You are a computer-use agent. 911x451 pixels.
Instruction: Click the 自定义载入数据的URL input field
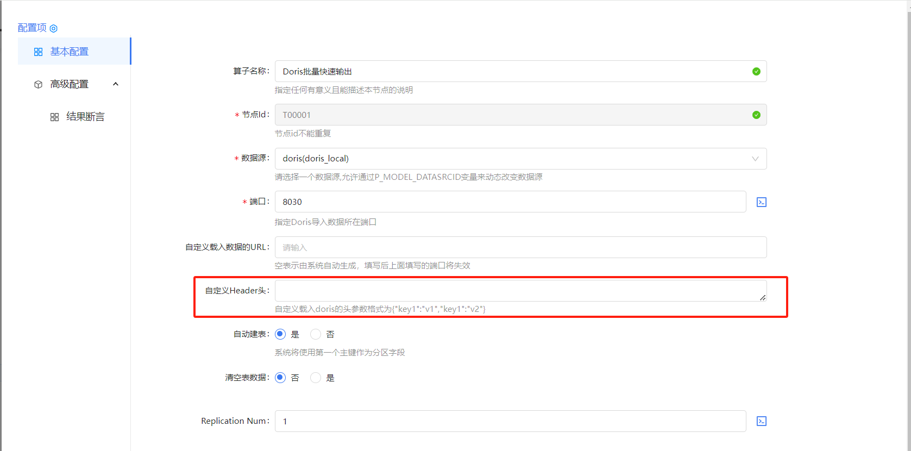click(x=520, y=247)
